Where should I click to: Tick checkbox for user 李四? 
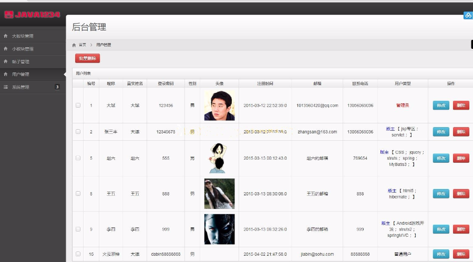pos(78,229)
